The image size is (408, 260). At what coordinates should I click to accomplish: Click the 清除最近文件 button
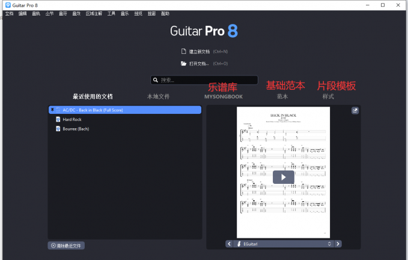[66, 246]
